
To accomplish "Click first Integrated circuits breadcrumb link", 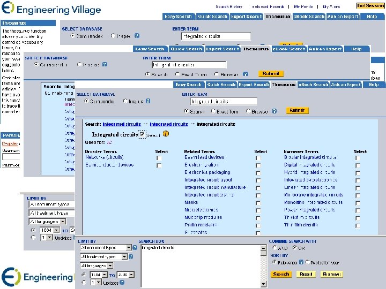I will (x=122, y=124).
